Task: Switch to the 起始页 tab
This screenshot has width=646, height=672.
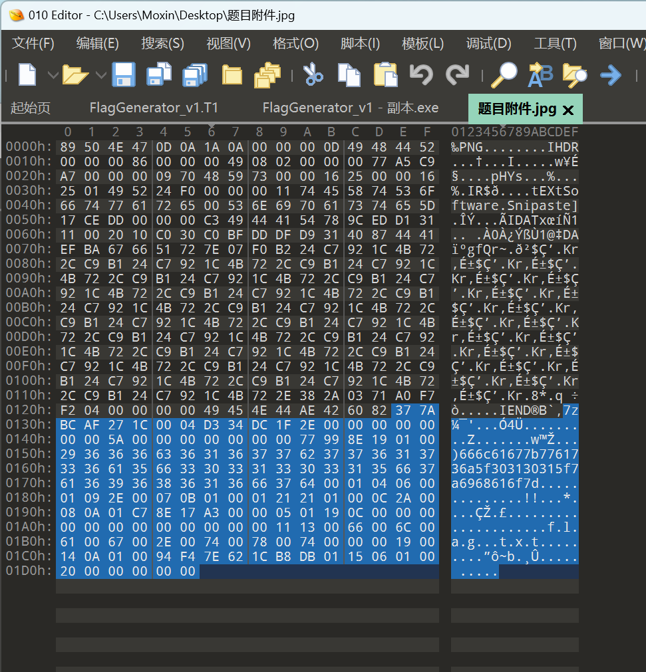Action: [x=31, y=108]
